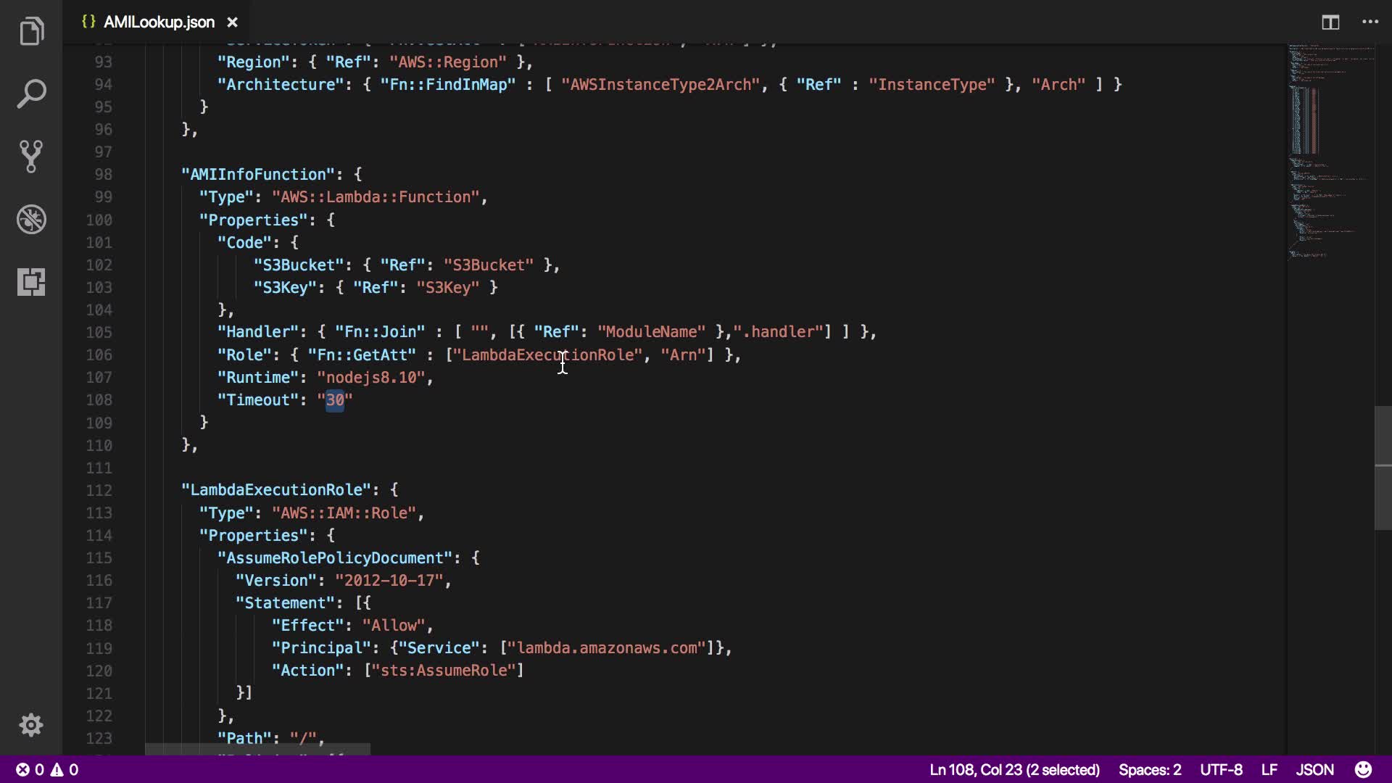Change the UTF-8 file encoding
The height and width of the screenshot is (783, 1392).
(x=1221, y=769)
